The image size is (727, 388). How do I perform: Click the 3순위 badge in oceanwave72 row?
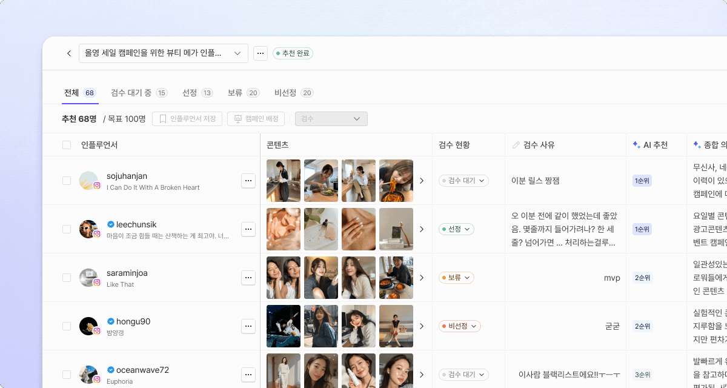[642, 375]
